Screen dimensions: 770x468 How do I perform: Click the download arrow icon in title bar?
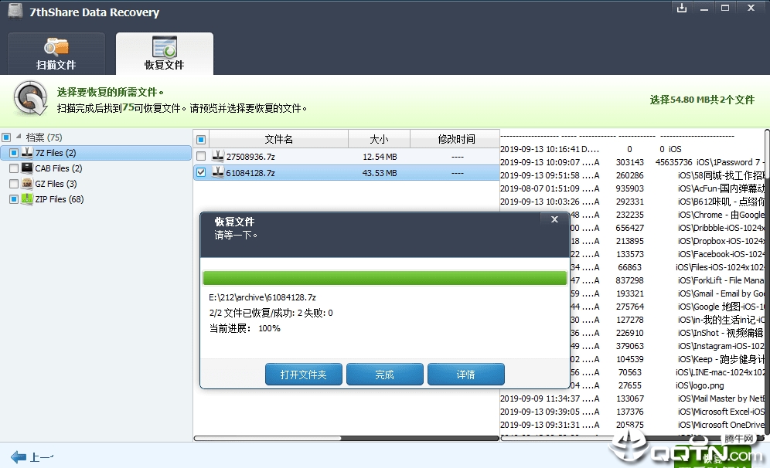pos(682,8)
